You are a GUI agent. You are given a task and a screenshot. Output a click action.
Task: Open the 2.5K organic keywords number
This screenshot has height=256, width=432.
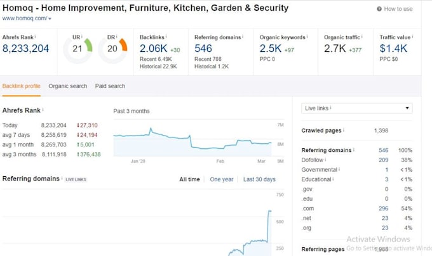pyautogui.click(x=270, y=49)
